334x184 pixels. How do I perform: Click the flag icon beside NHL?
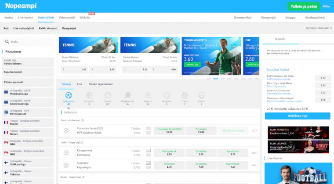pos(6,152)
